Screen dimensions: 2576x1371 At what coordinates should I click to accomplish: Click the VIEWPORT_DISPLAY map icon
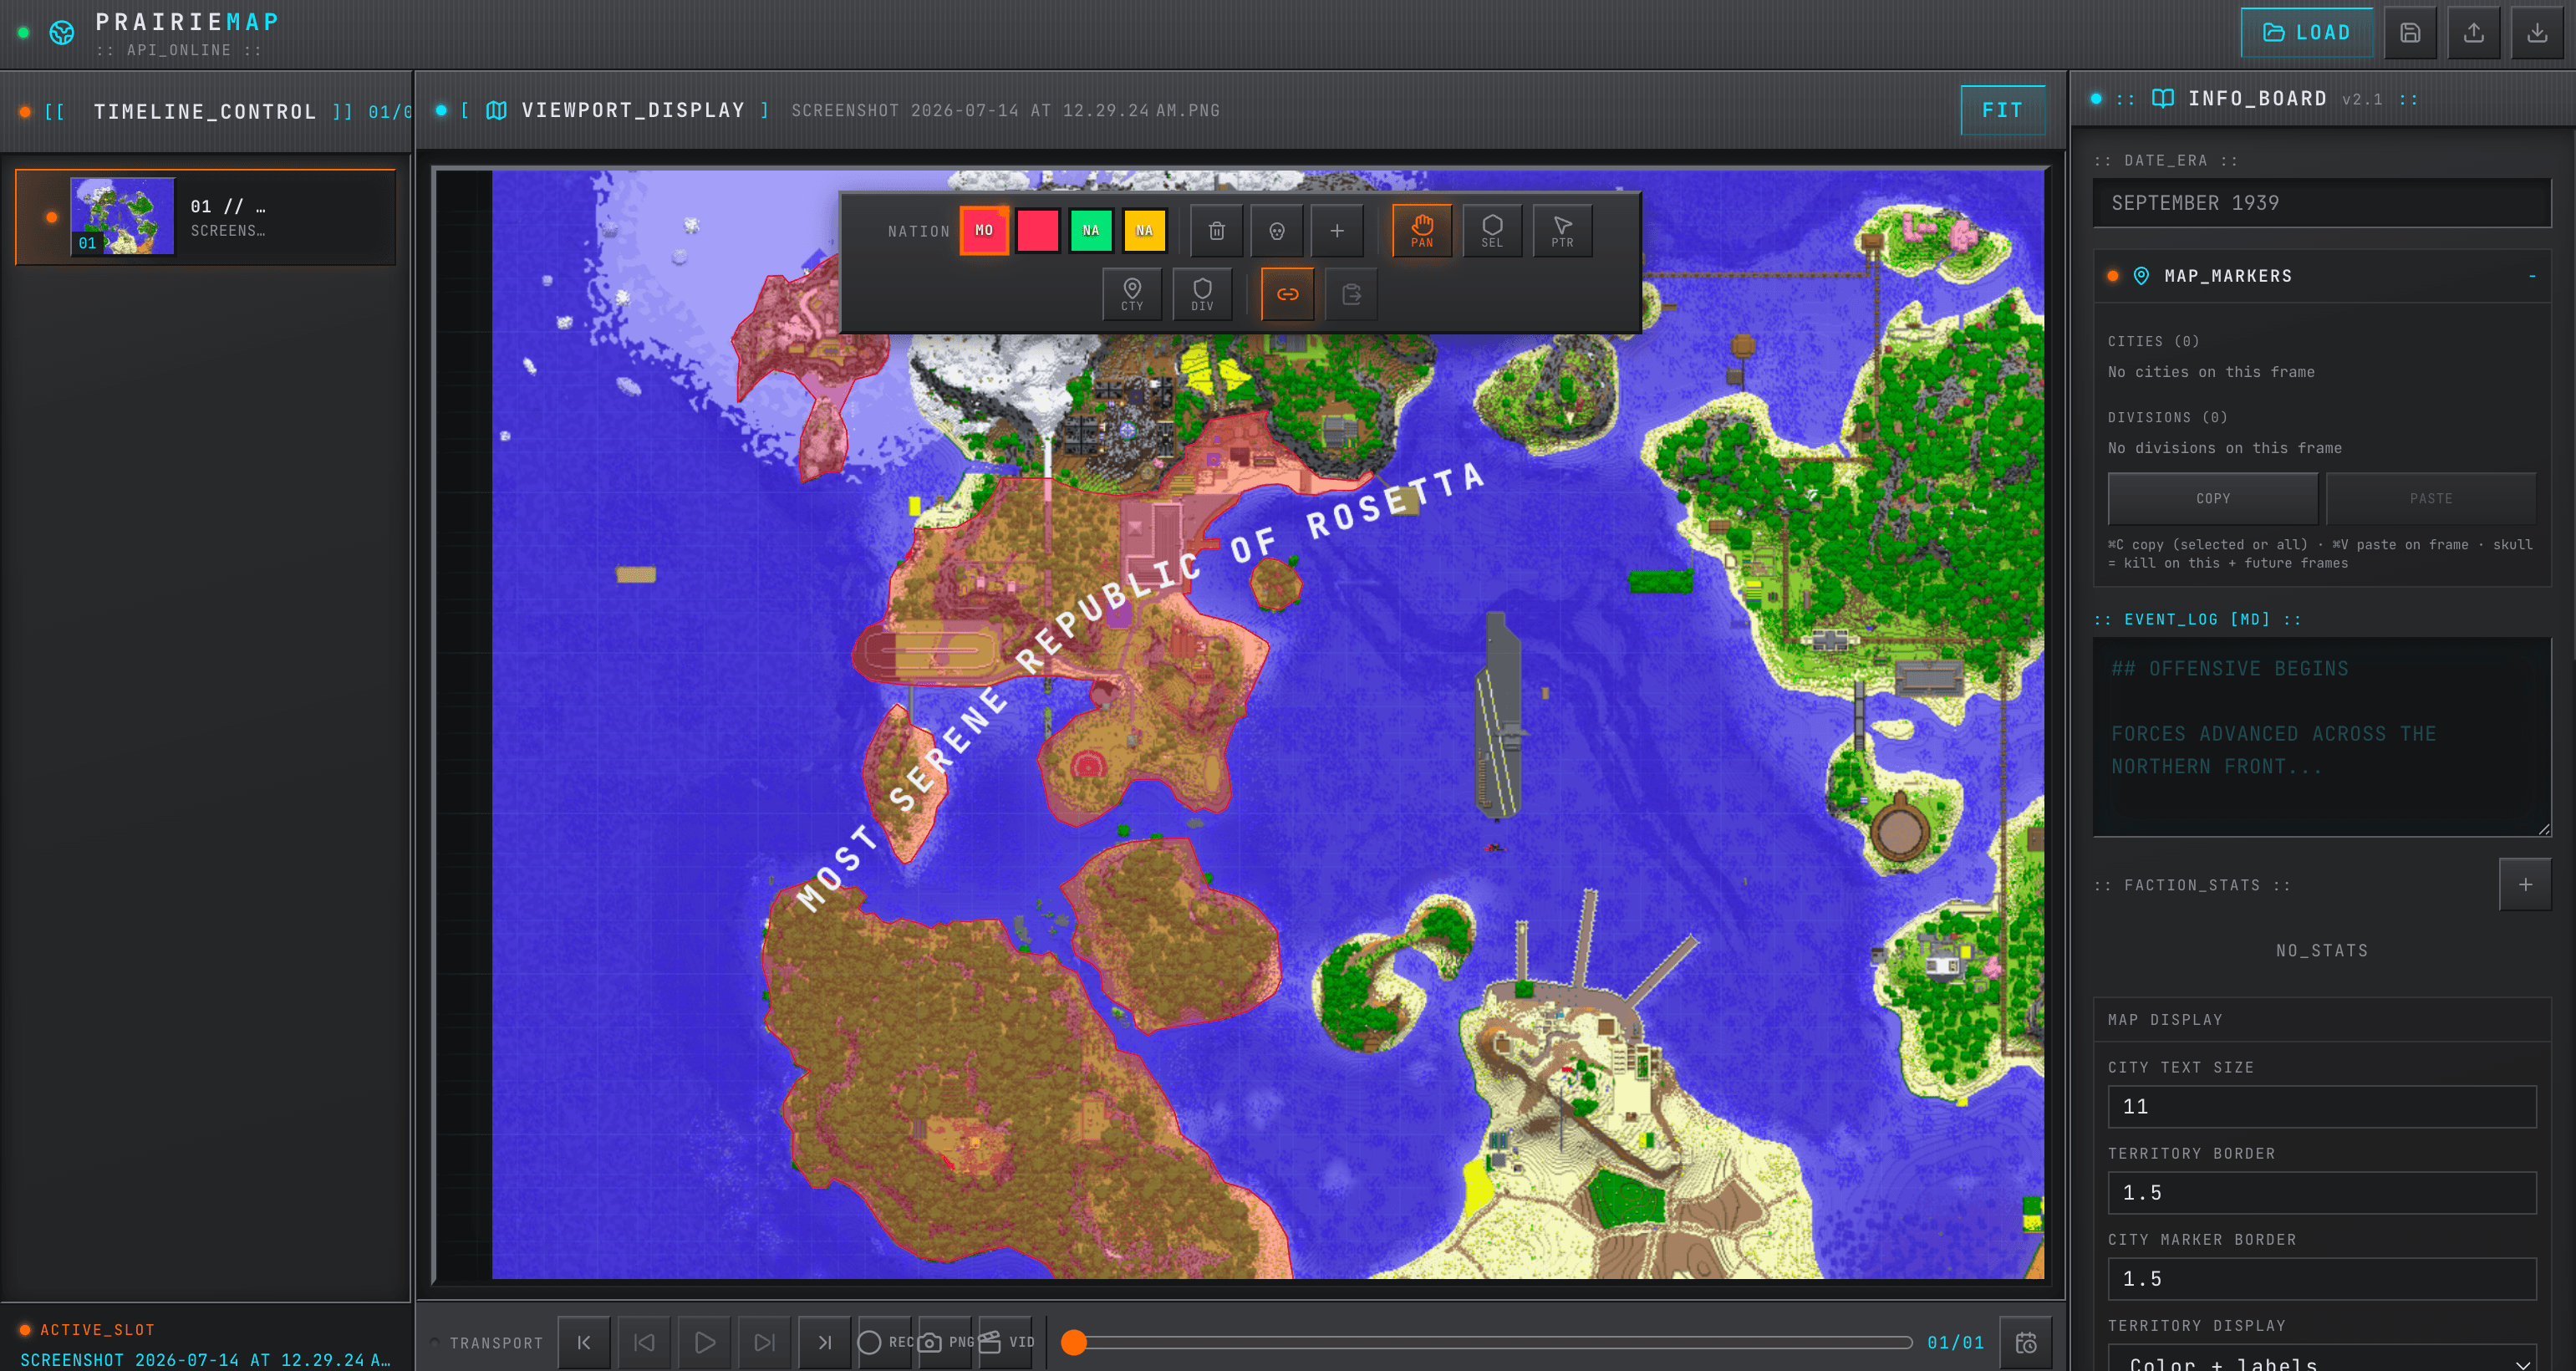[x=496, y=110]
